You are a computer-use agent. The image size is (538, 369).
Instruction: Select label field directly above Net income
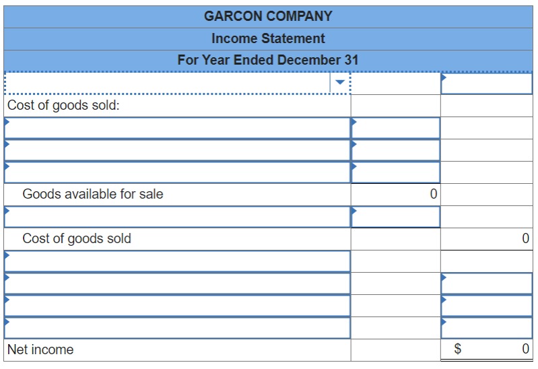(x=177, y=328)
